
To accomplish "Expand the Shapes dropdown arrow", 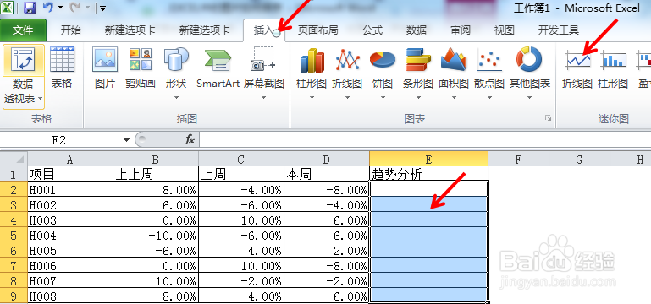I will point(176,98).
